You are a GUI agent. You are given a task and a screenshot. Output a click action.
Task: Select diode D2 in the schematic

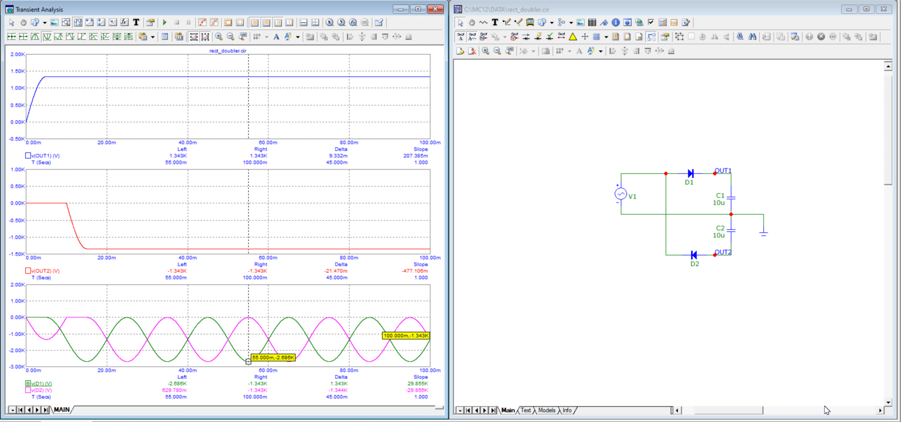pyautogui.click(x=694, y=255)
